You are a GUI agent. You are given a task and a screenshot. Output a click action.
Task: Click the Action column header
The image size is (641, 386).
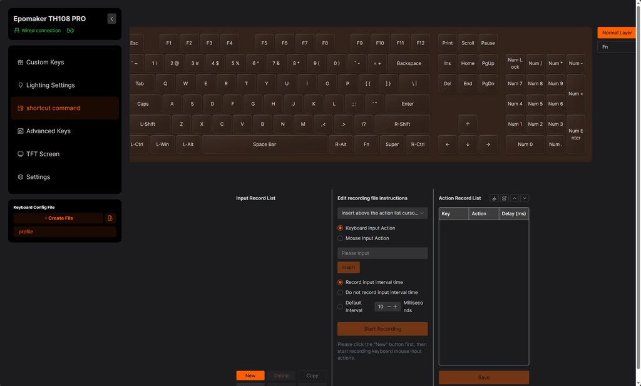pyautogui.click(x=484, y=213)
